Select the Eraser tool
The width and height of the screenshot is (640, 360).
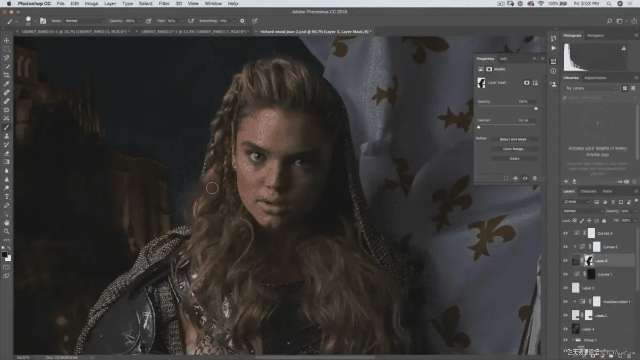[6, 153]
